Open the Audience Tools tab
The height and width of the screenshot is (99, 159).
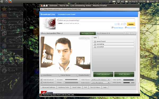[x=64, y=87]
